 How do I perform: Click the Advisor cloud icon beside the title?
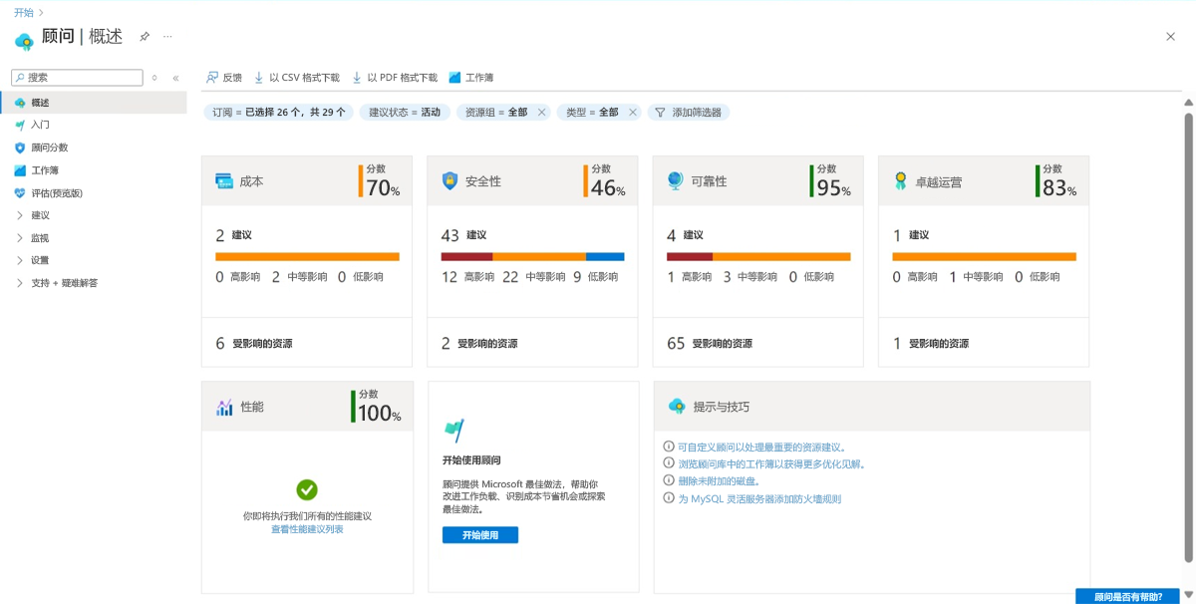(x=24, y=41)
